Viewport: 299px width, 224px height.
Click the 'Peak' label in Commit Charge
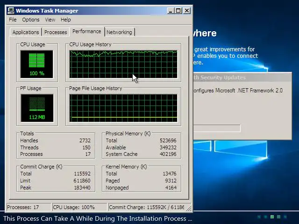26,188
